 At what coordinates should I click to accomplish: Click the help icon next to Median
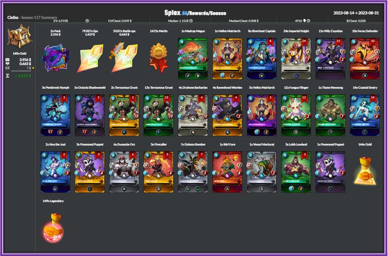[x=191, y=21]
